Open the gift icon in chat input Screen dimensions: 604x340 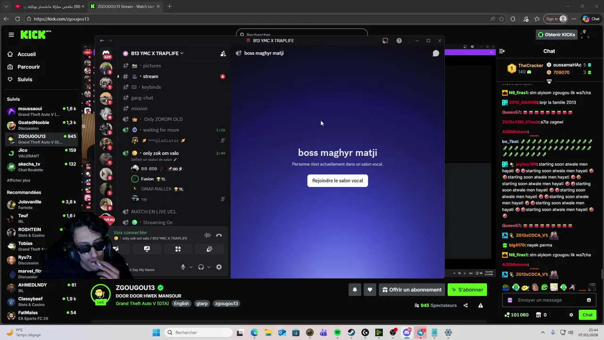pos(510,300)
